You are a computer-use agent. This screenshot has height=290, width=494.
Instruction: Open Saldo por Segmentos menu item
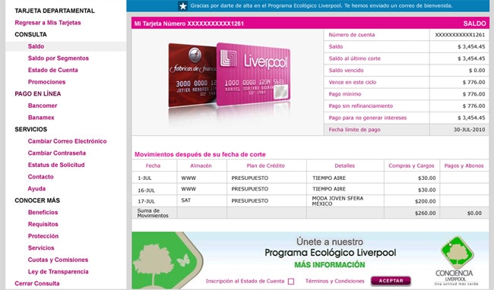pos(59,58)
